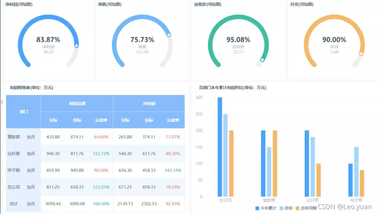Screen dimensions: 377x214
Task: Click the 去年同期 orange legend marker
Action: coord(297,208)
